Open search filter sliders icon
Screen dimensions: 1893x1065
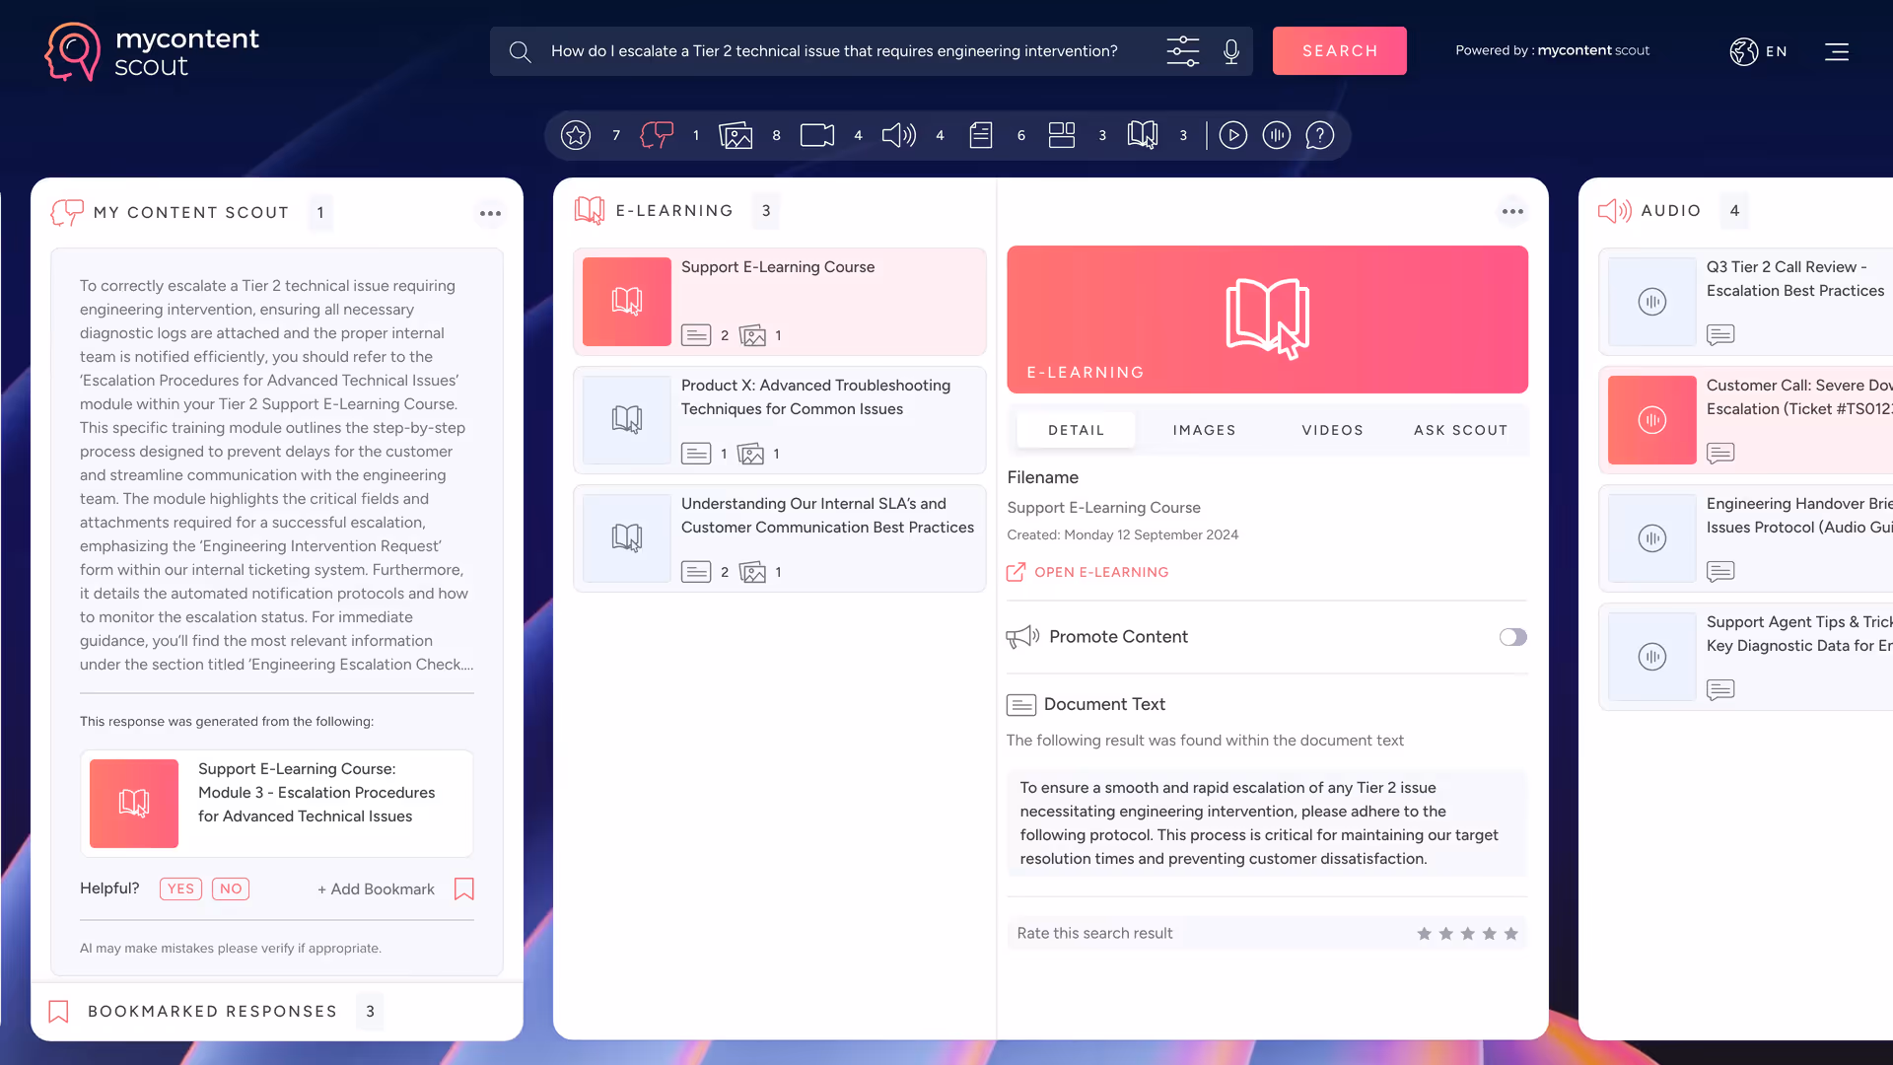[1182, 51]
